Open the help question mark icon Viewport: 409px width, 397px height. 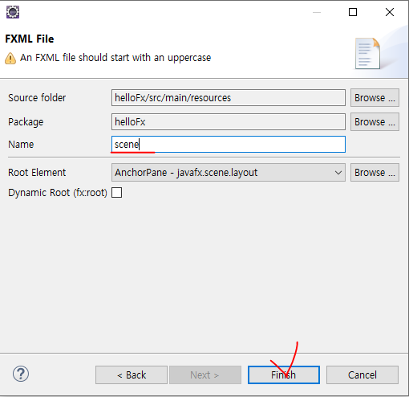(x=21, y=374)
